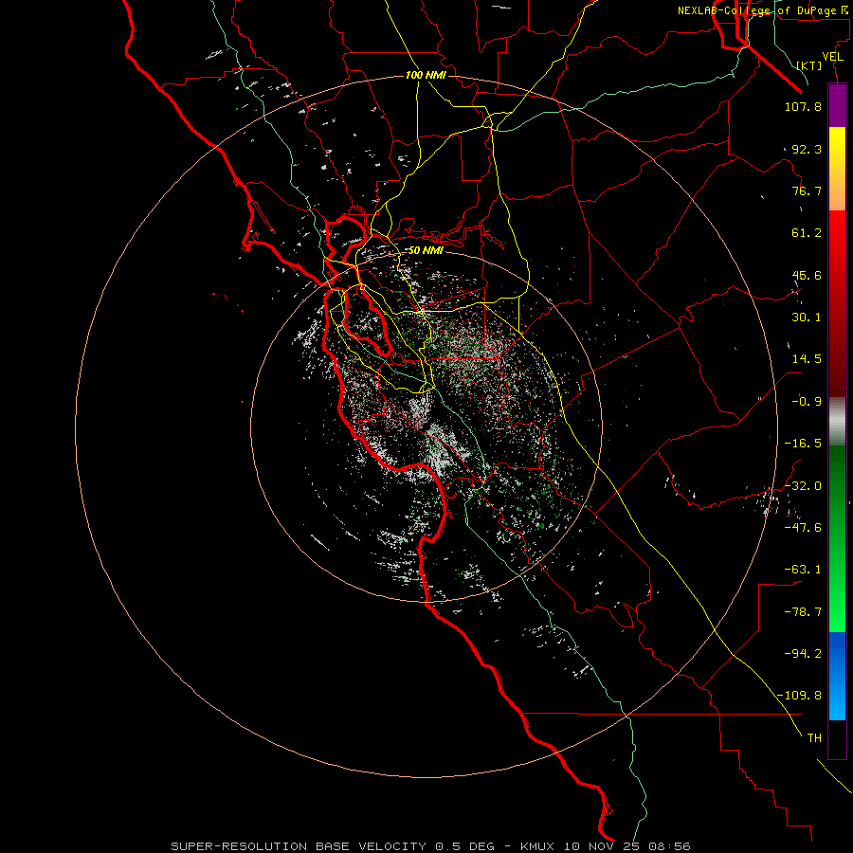Click the "100 NMI" range ring label
This screenshot has width=853, height=853.
426,75
